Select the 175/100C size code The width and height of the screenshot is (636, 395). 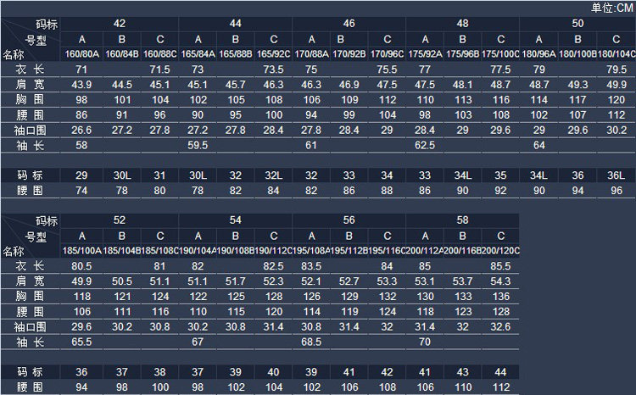click(500, 54)
